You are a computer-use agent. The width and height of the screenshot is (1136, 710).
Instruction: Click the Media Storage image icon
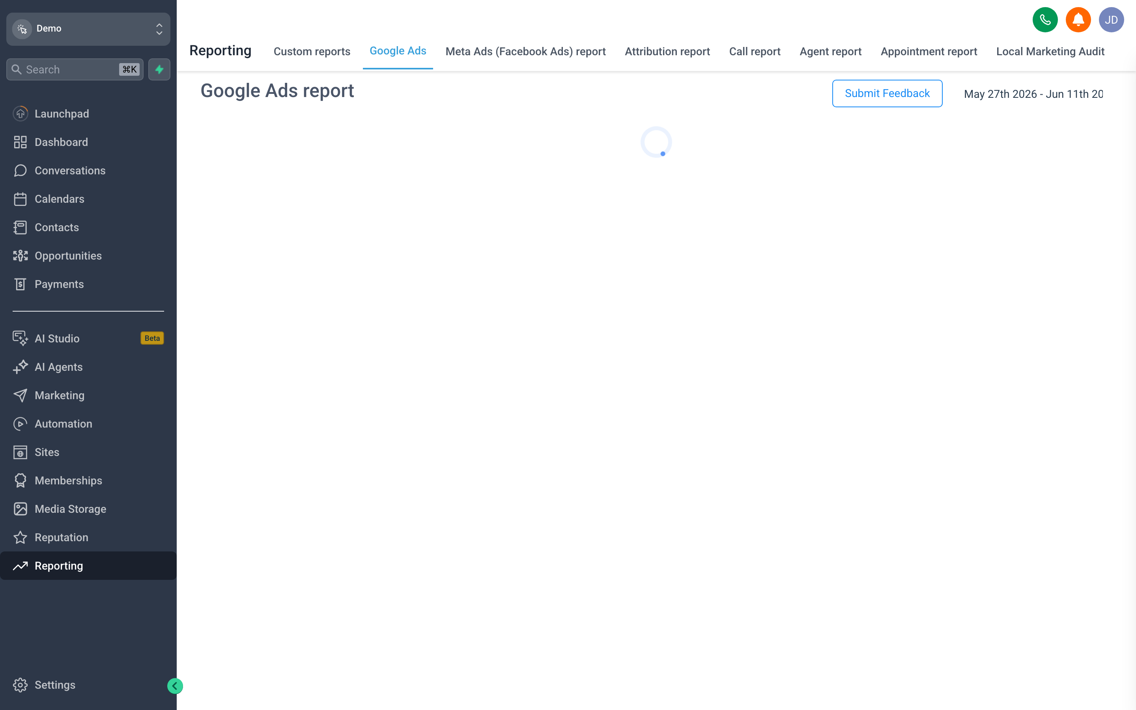20,509
